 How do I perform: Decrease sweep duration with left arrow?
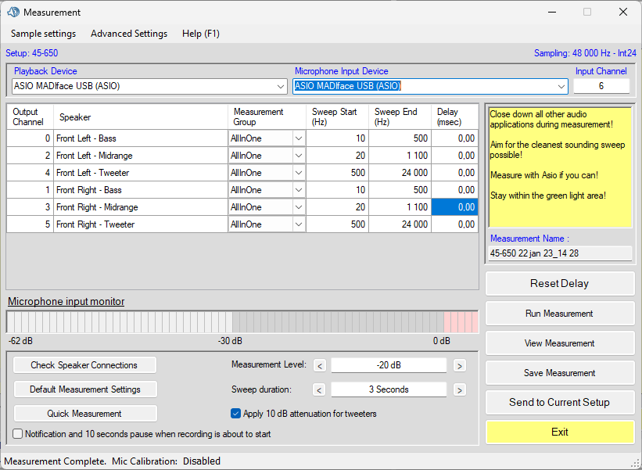tap(319, 389)
